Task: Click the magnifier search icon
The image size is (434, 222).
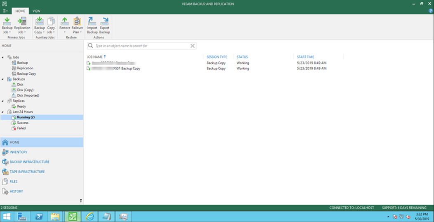Action: (x=90, y=46)
